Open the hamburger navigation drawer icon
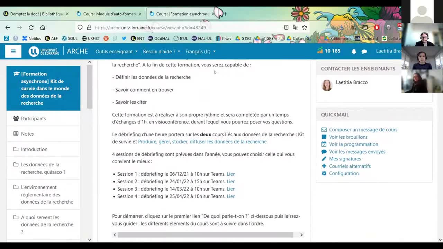 click(13, 52)
